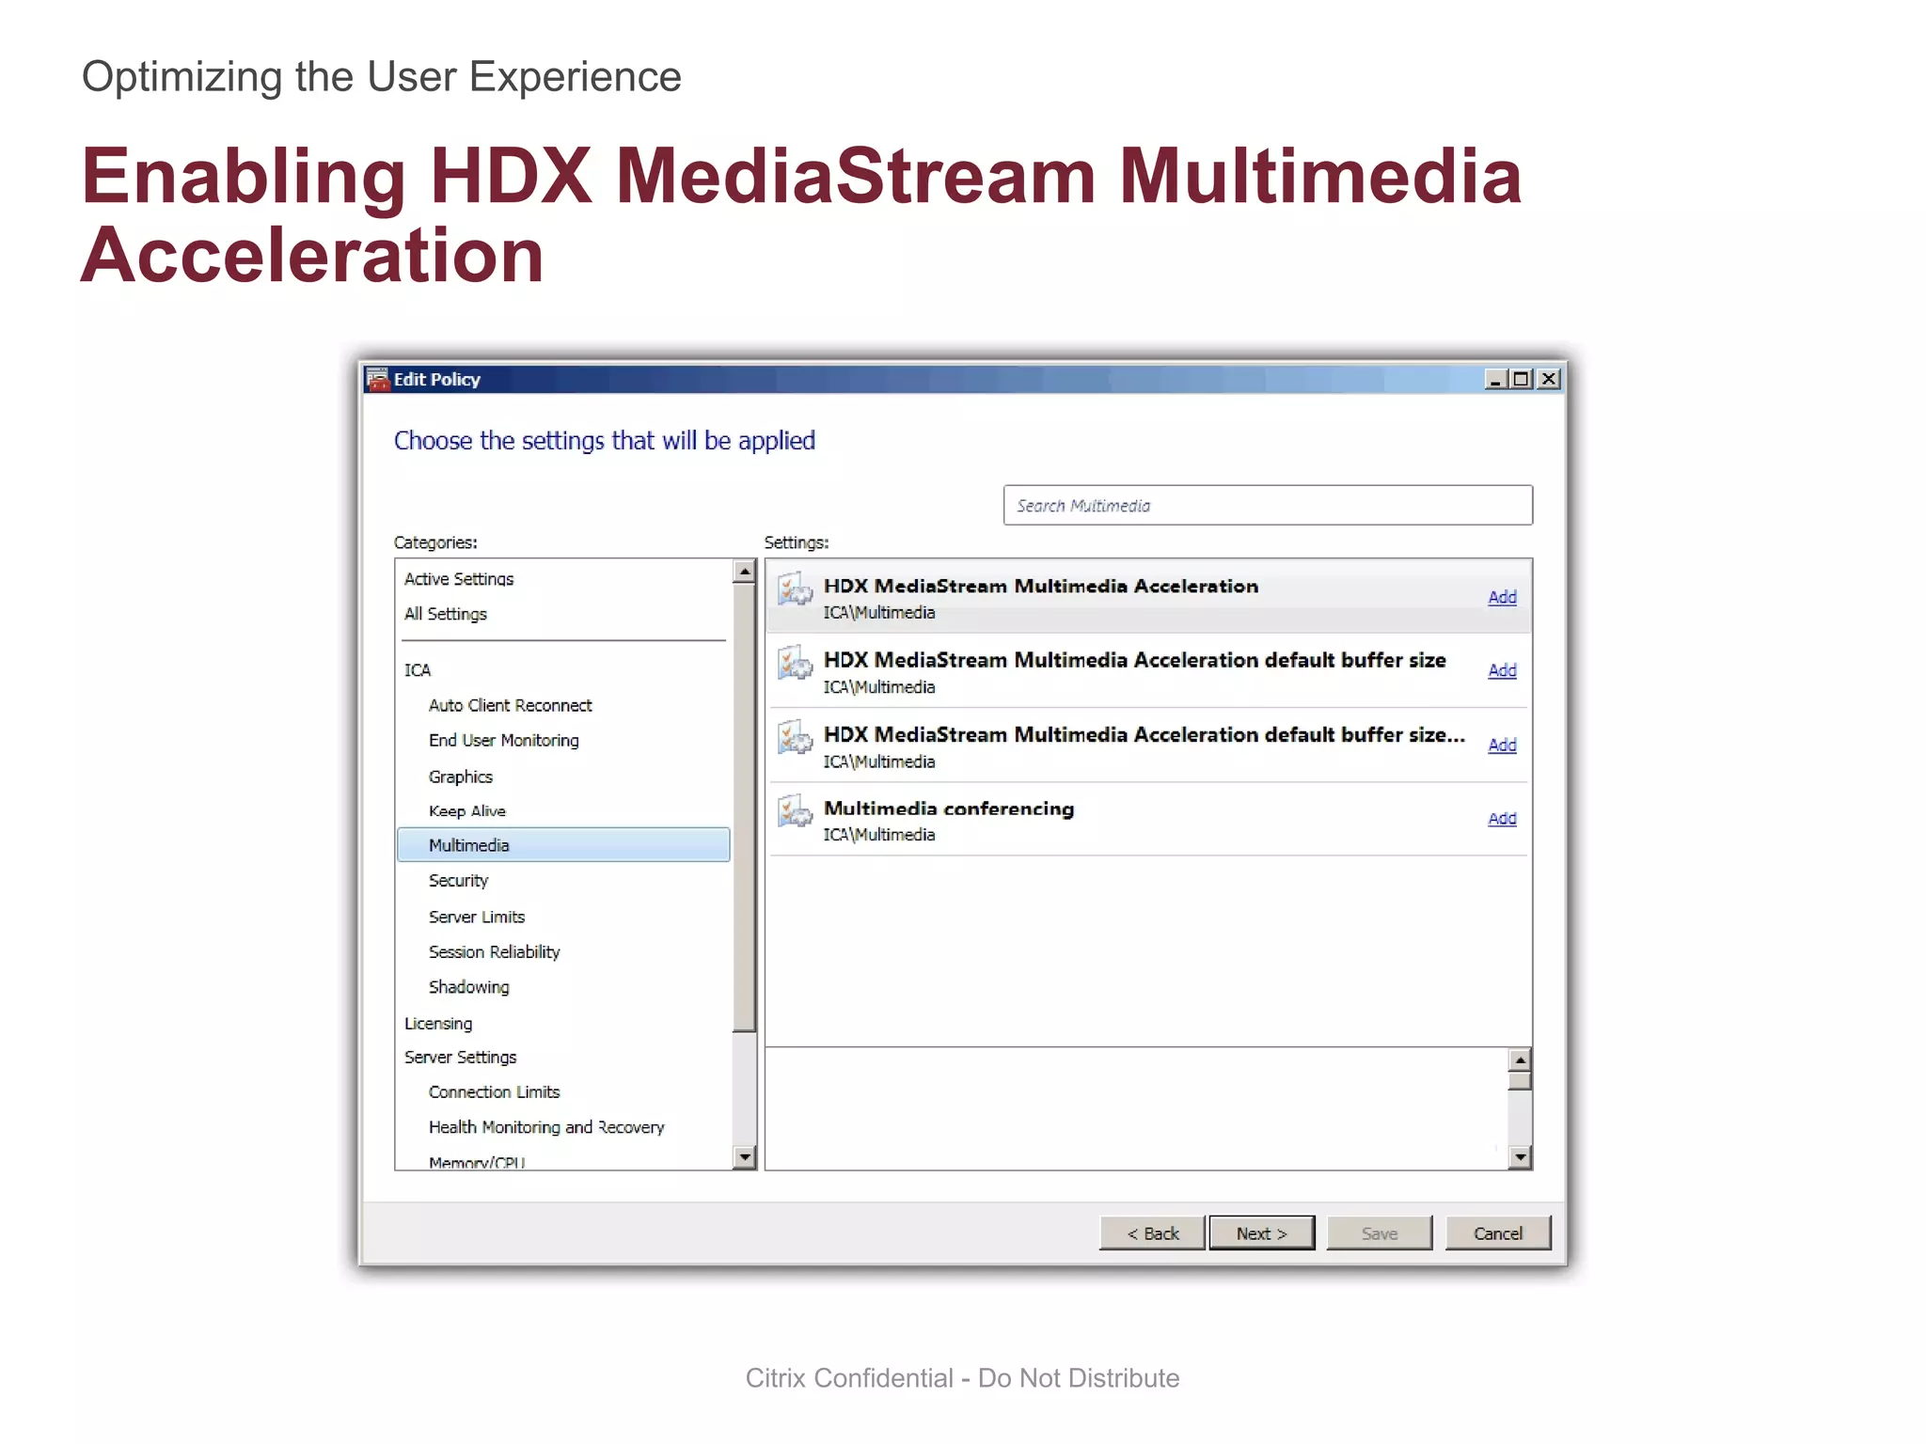Open the Keep Alive category

467,811
